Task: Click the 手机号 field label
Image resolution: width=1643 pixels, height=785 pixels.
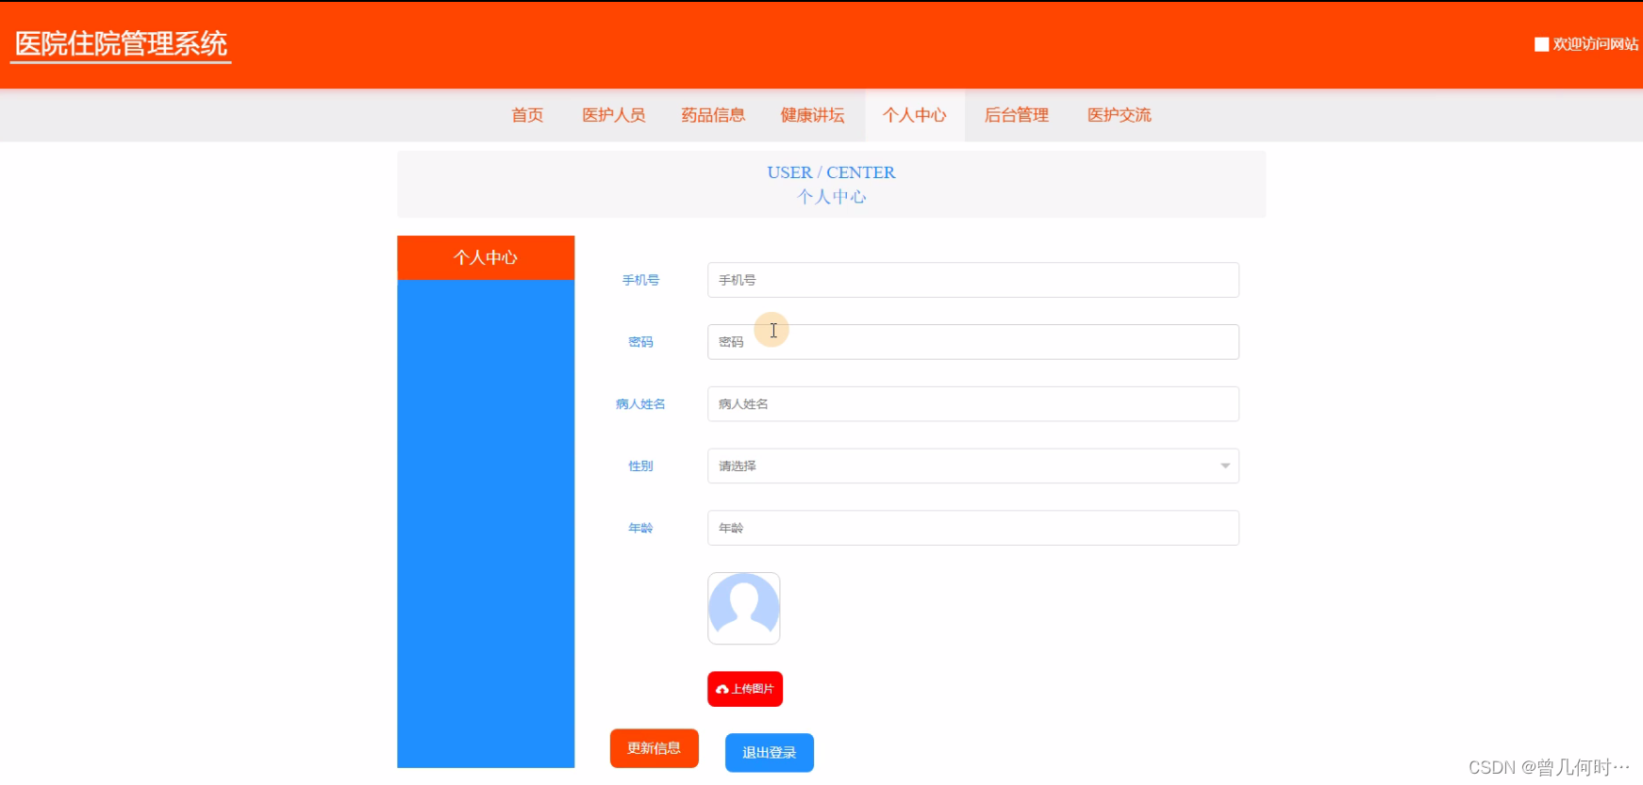Action: [x=640, y=280]
